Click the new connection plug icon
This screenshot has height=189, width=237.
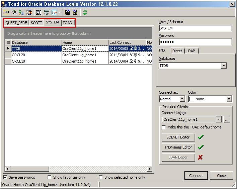pyautogui.click(x=6, y=12)
